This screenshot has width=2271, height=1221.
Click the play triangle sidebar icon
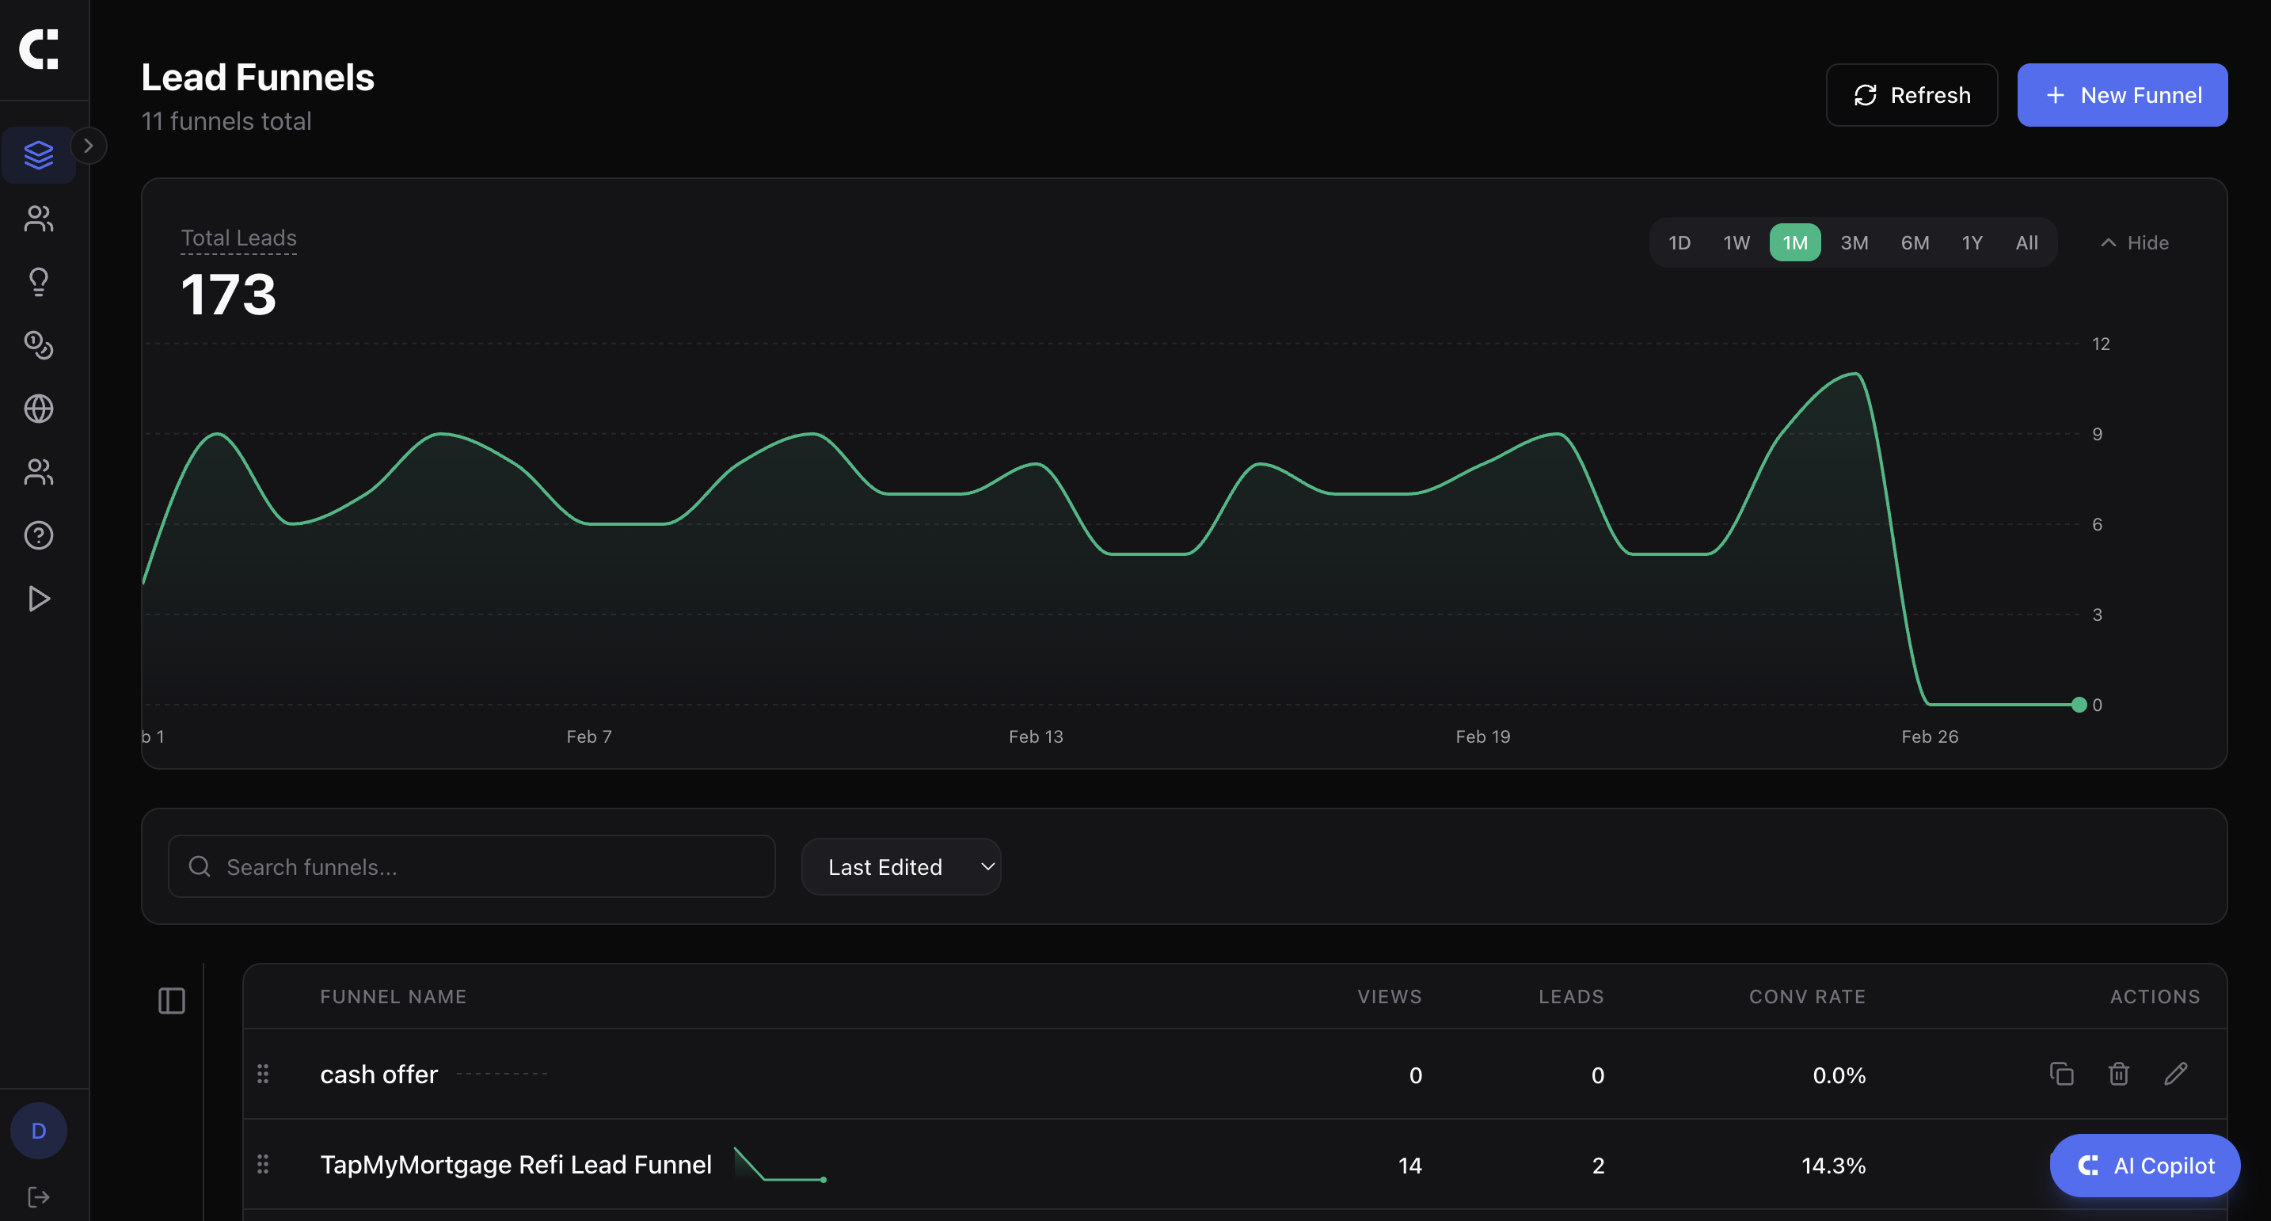coord(38,599)
